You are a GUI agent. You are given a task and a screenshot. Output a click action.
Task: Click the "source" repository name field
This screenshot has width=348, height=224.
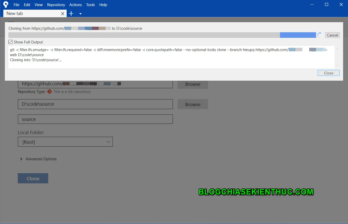[95, 119]
